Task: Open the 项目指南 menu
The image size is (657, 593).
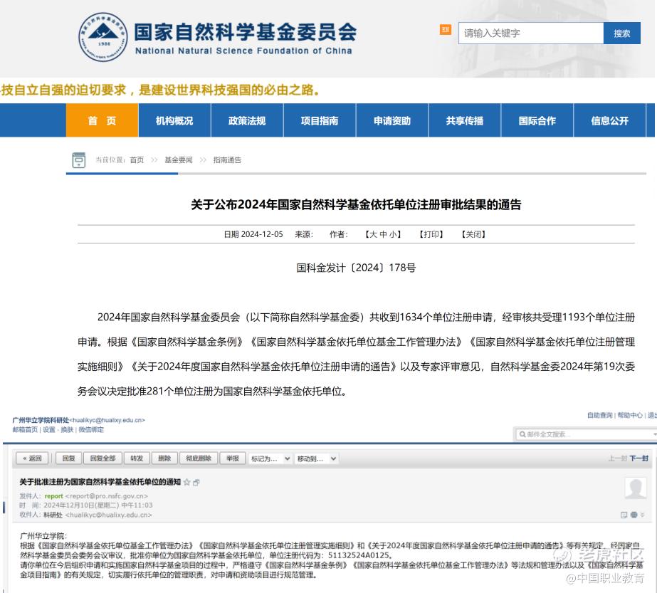Action: coord(320,121)
